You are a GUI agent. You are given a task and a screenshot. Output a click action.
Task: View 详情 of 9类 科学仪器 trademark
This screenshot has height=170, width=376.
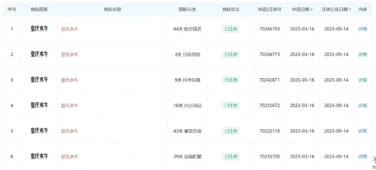coord(362,80)
